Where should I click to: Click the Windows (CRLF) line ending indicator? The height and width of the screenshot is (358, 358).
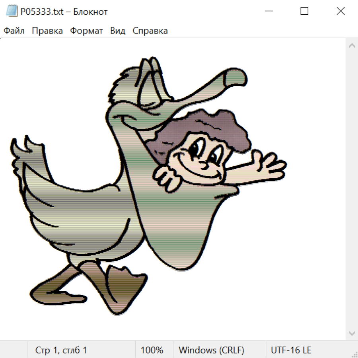[211, 350]
